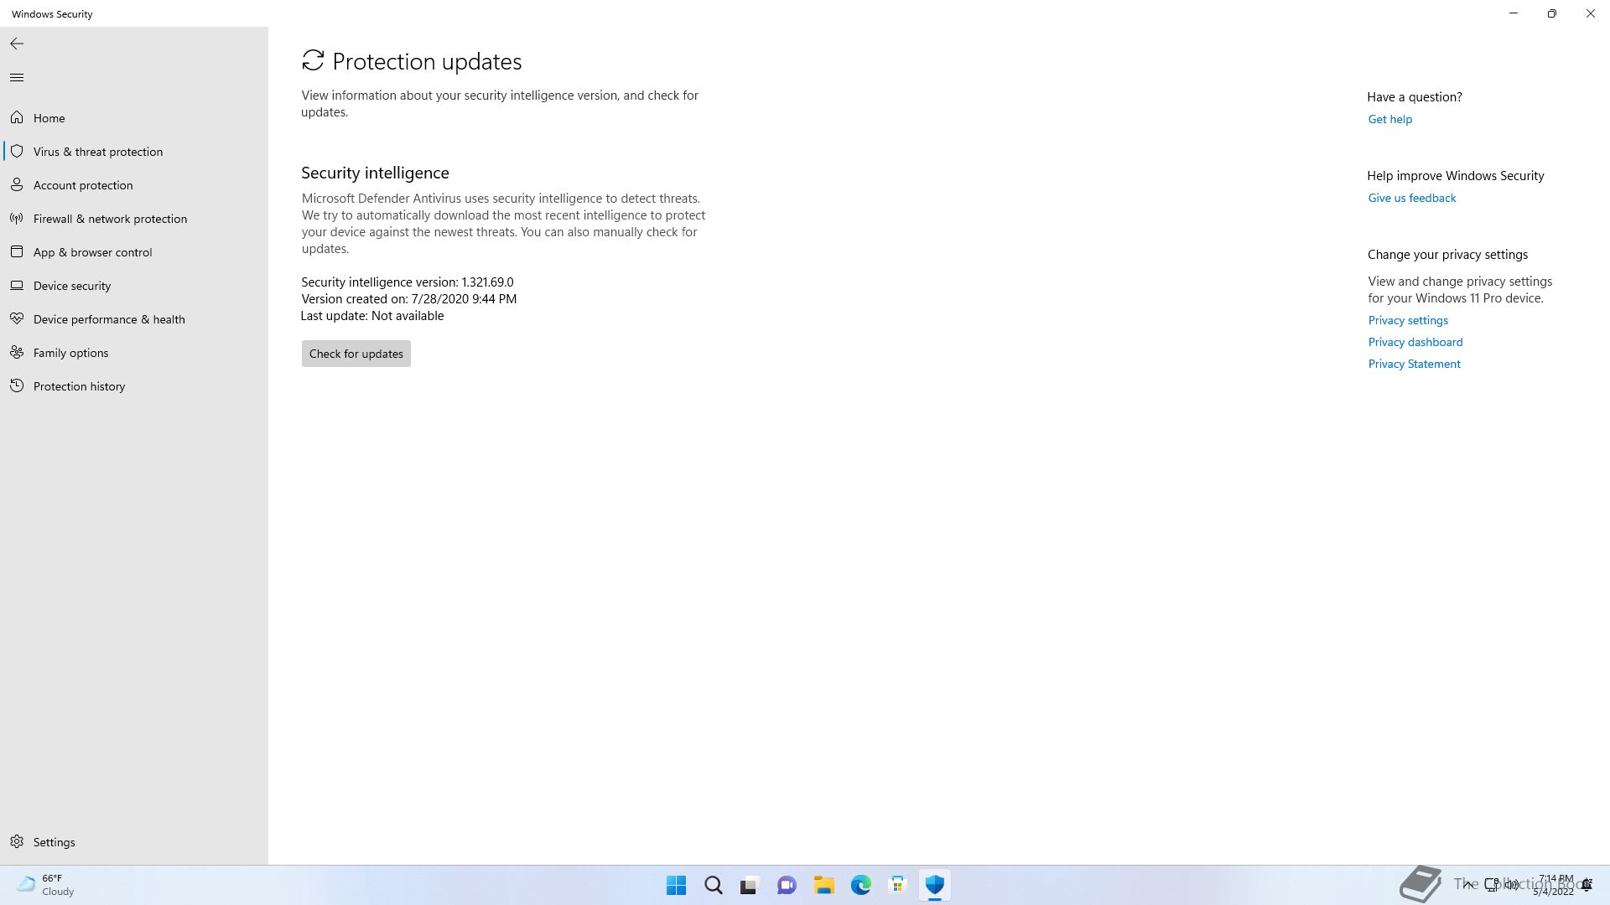
Task: Open Task View from taskbar
Action: 750,885
